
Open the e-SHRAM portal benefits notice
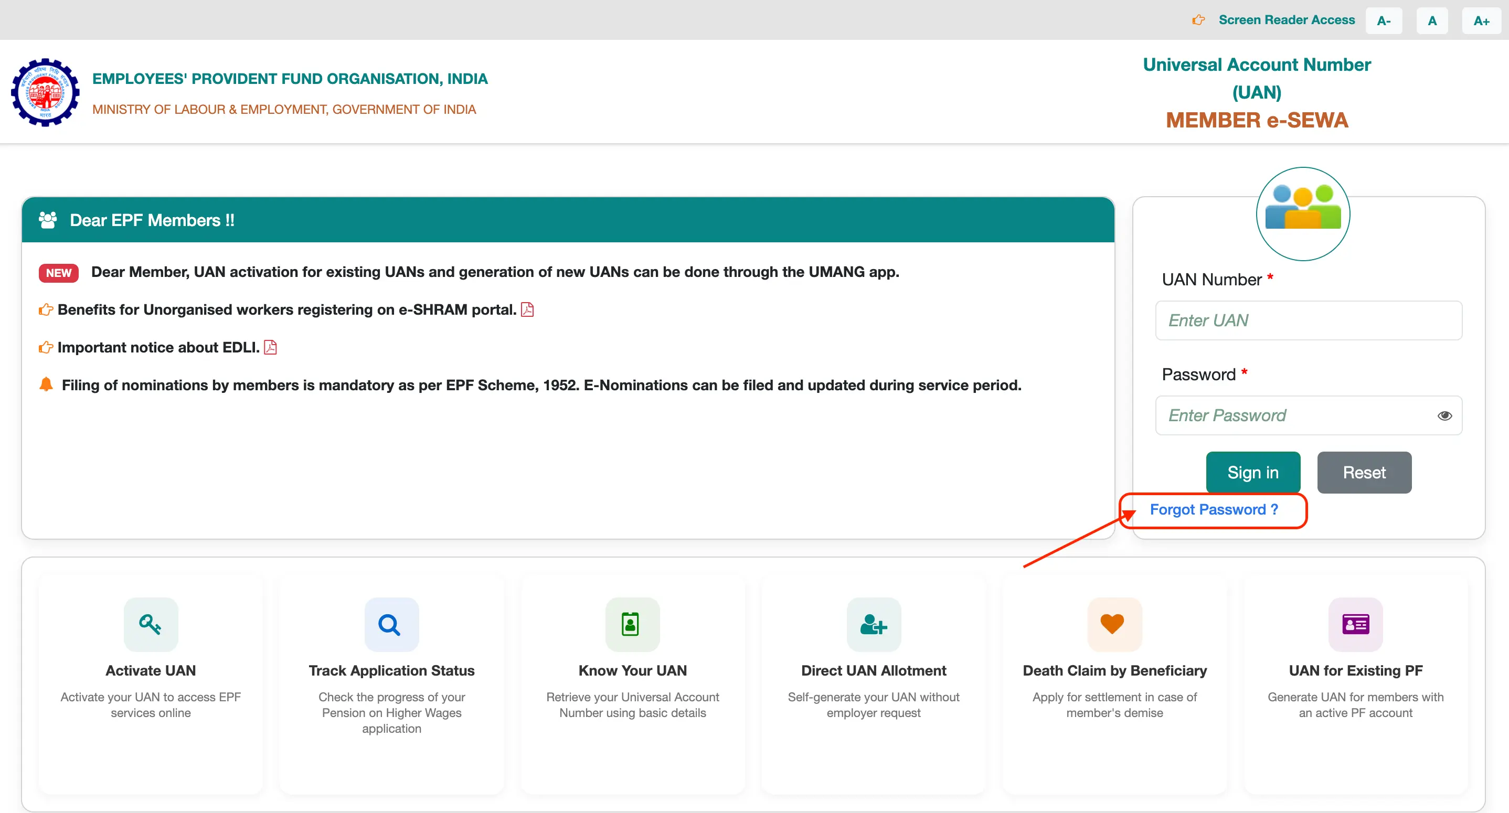[287, 309]
